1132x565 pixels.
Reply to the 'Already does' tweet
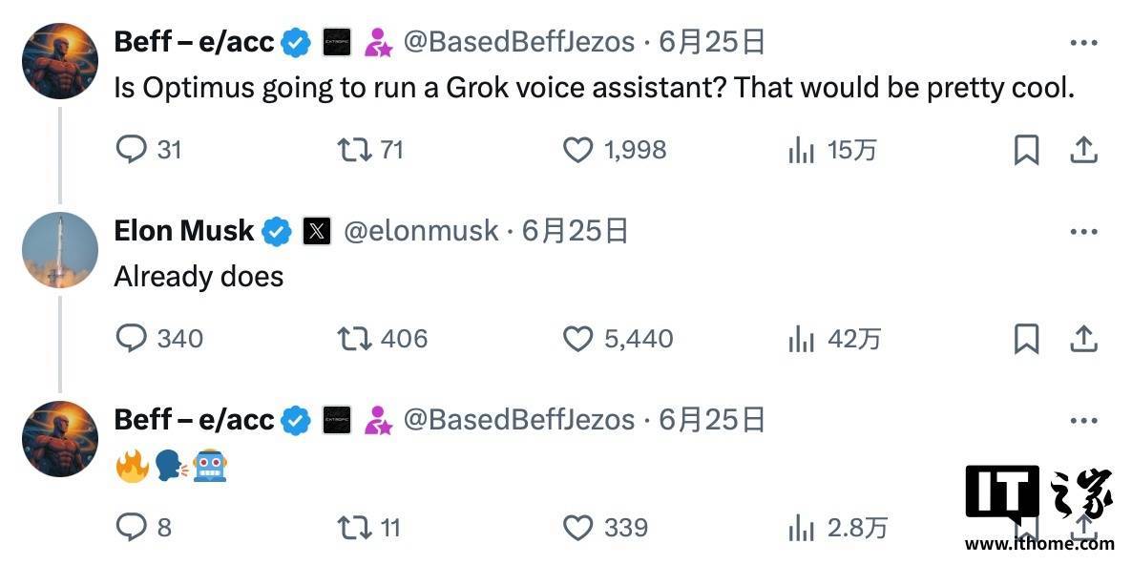point(132,339)
